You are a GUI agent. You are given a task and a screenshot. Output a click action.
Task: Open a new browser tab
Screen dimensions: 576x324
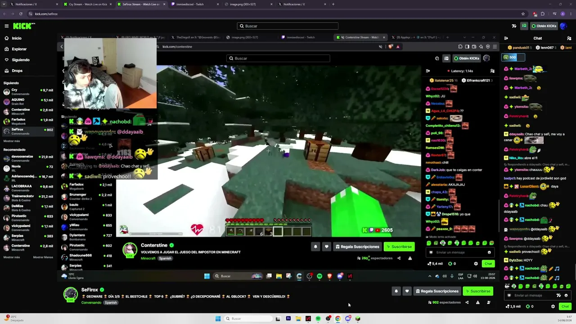pos(333,4)
